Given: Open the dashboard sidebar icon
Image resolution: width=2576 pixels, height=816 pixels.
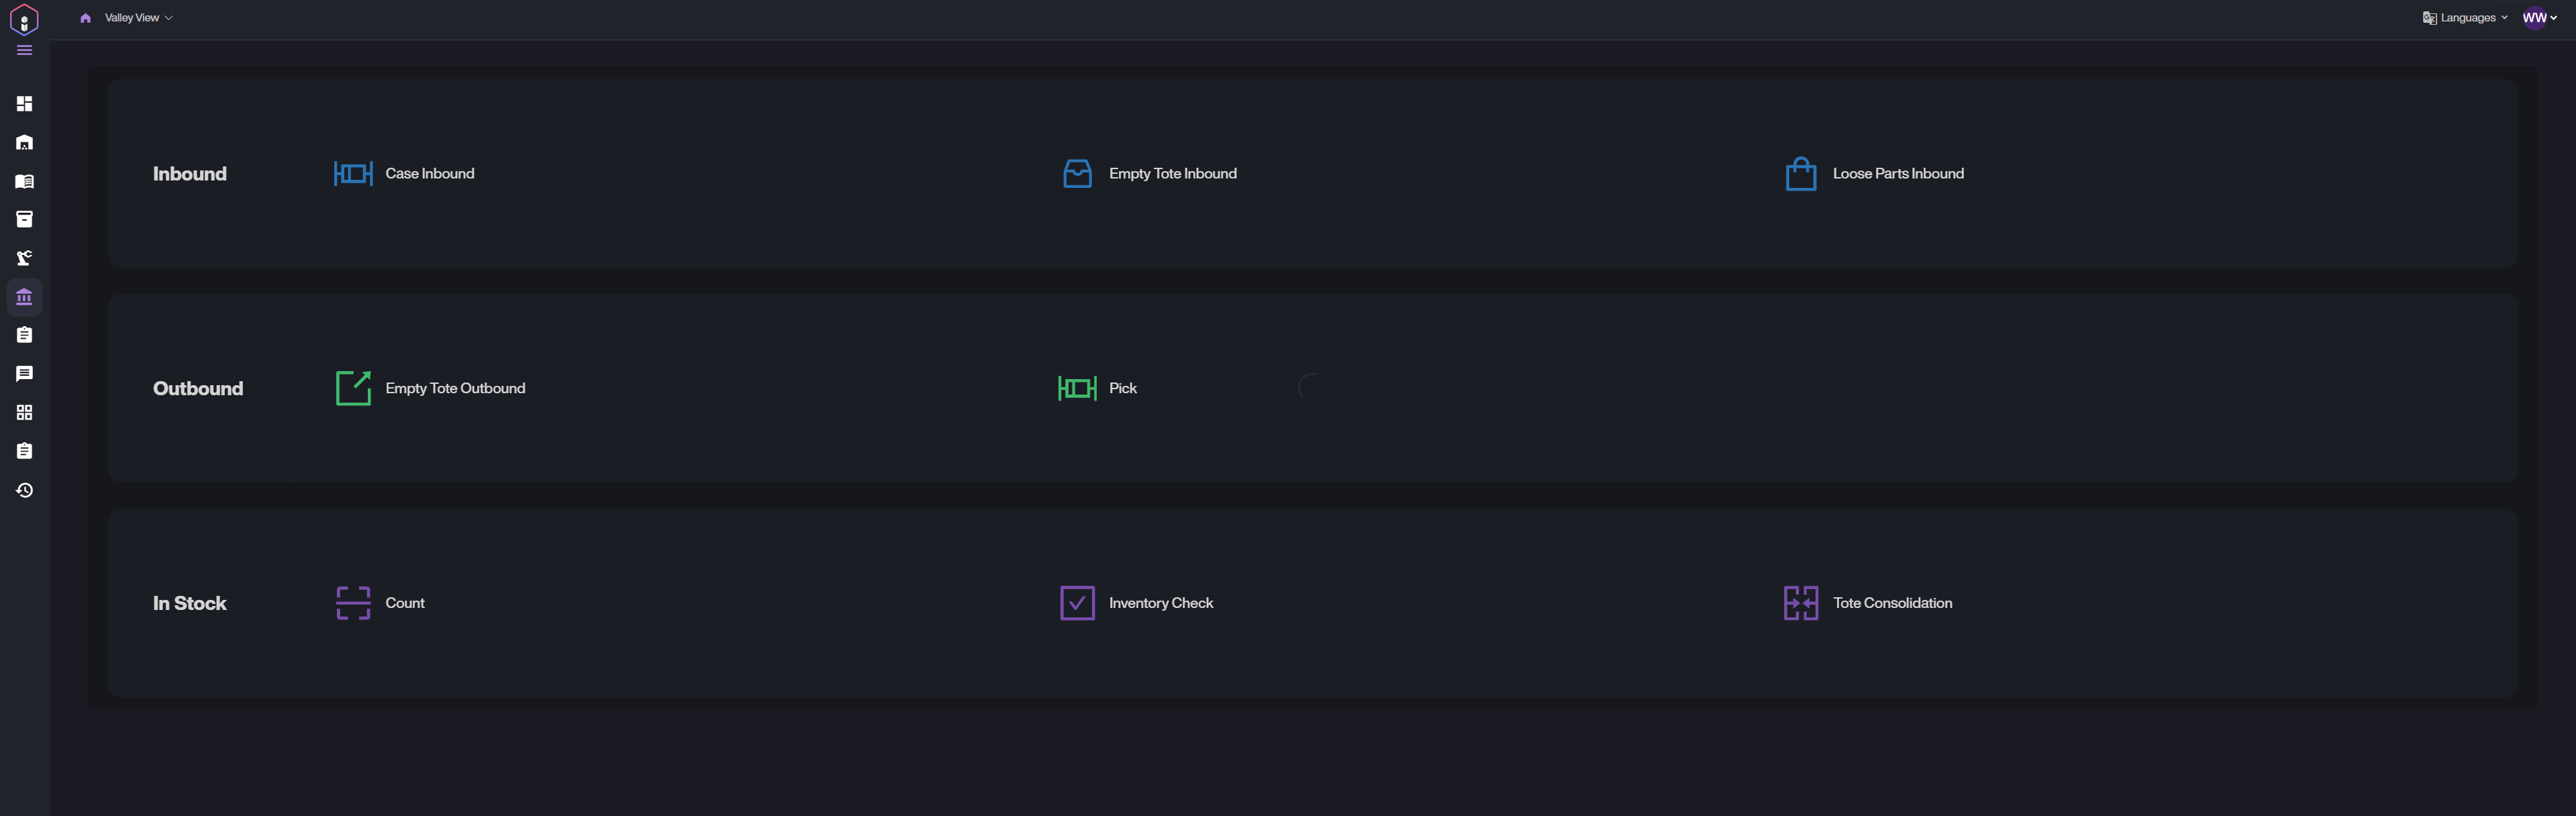Looking at the screenshot, I should 24,103.
